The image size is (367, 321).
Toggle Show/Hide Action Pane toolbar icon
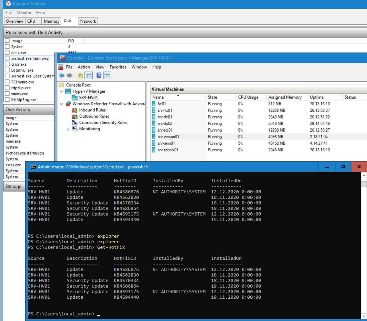107,76
